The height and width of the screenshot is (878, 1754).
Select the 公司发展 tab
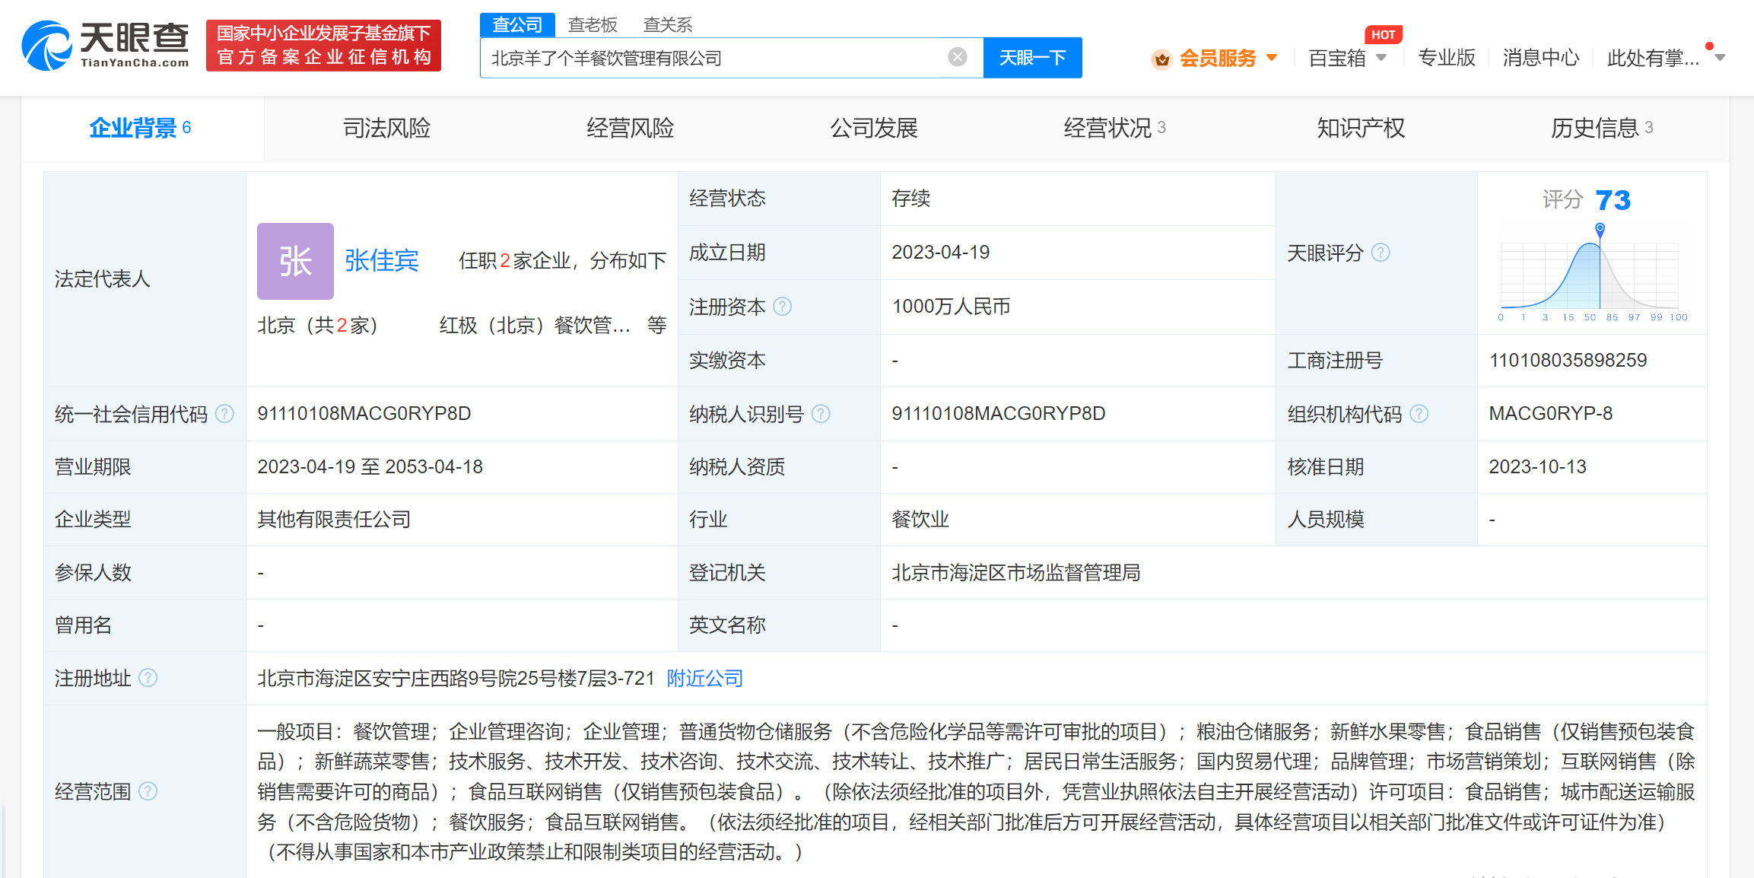coord(873,128)
